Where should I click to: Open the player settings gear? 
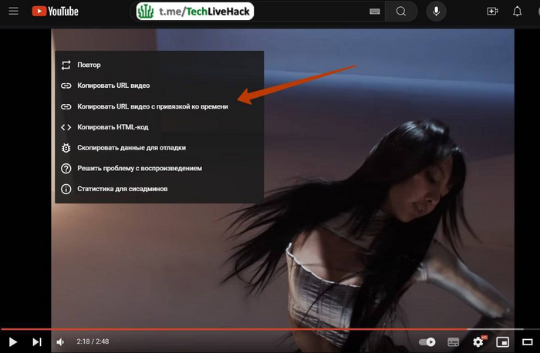(478, 342)
